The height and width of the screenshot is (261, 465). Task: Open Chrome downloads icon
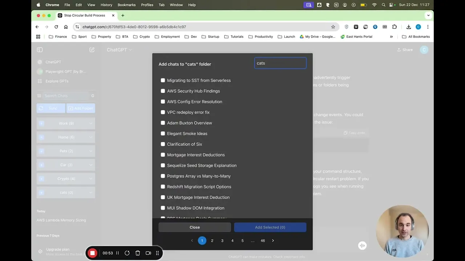click(x=409, y=27)
